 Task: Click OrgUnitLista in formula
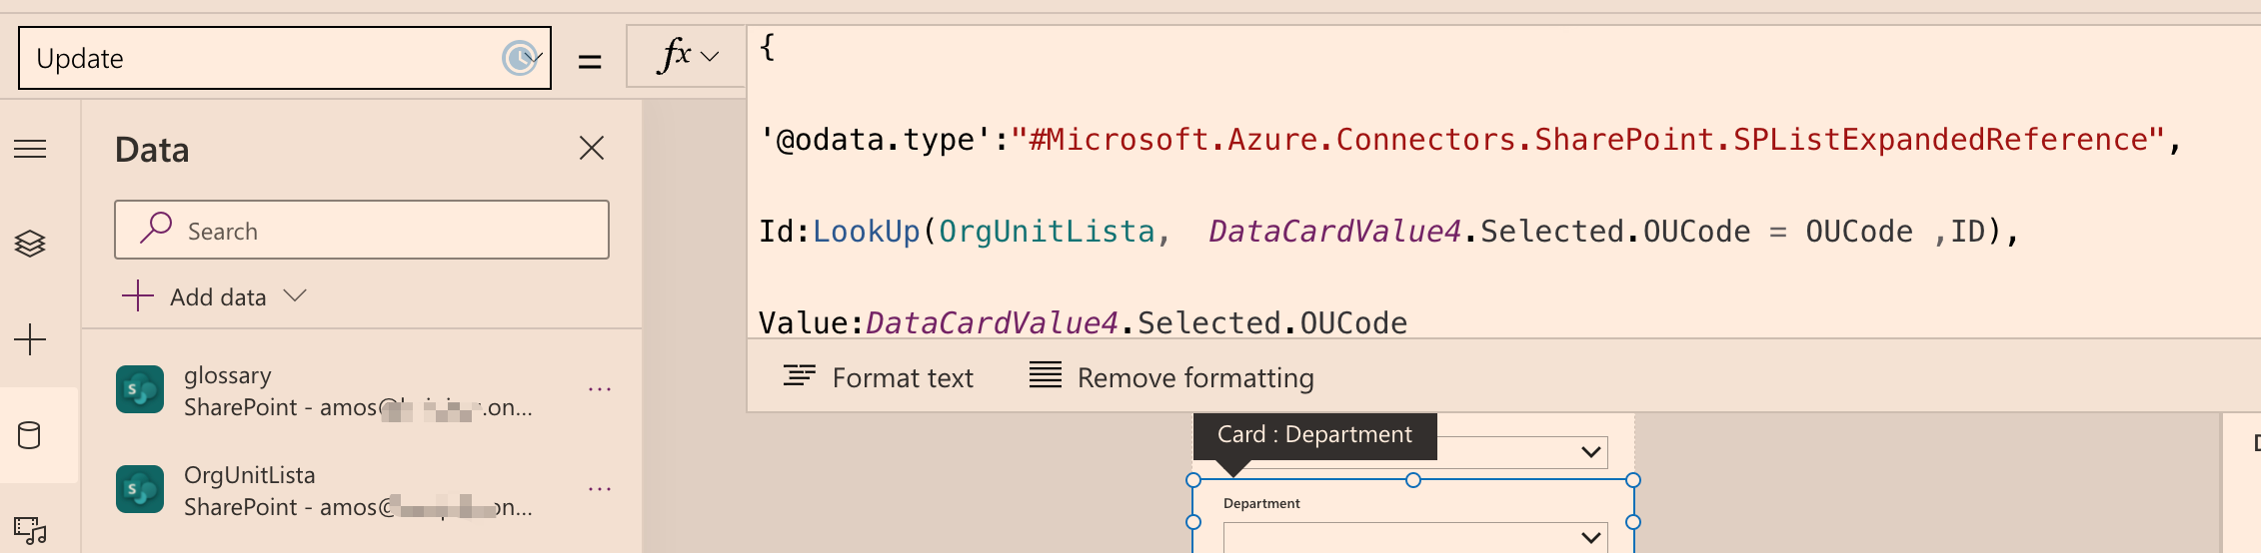pos(1046,232)
